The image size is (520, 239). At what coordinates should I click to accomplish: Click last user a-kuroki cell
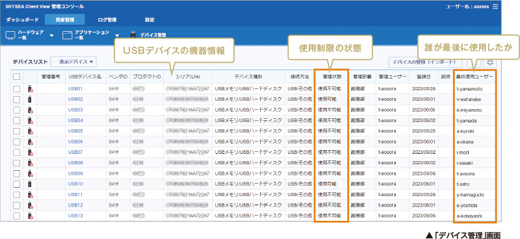[465, 131]
